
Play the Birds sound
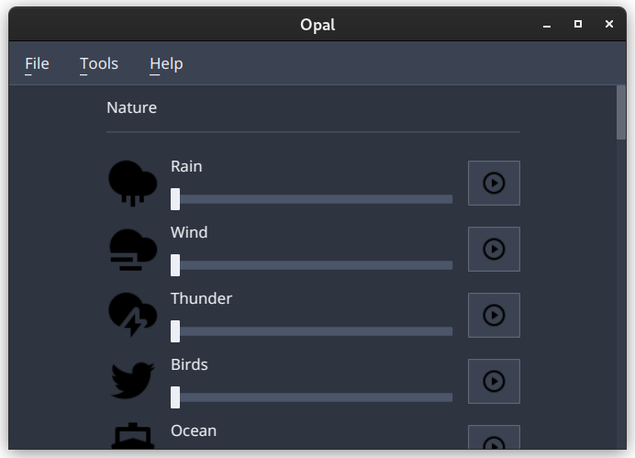[x=494, y=381]
